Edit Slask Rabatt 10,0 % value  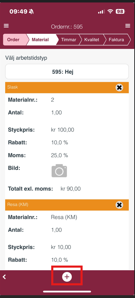[x=60, y=142]
